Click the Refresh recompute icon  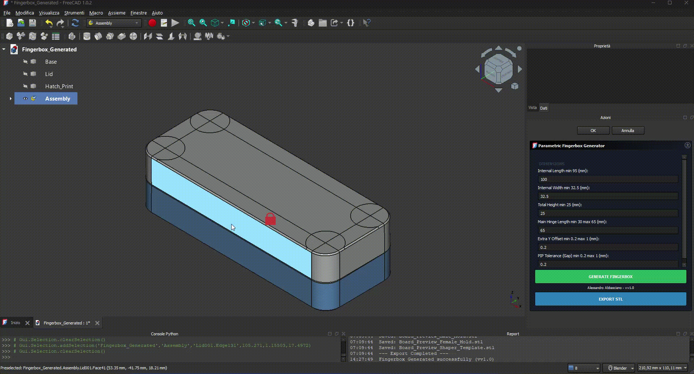point(75,23)
